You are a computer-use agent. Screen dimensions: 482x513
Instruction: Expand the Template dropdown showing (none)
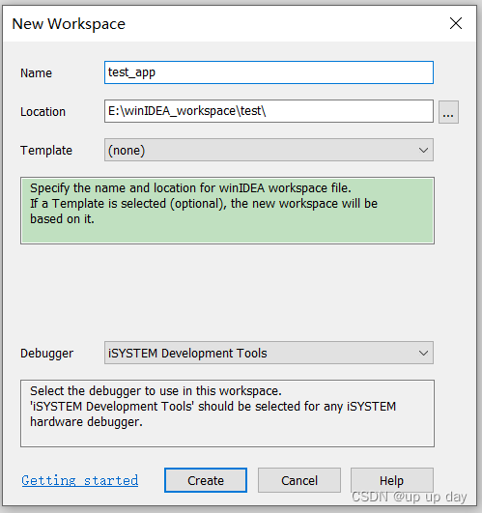pyautogui.click(x=269, y=150)
